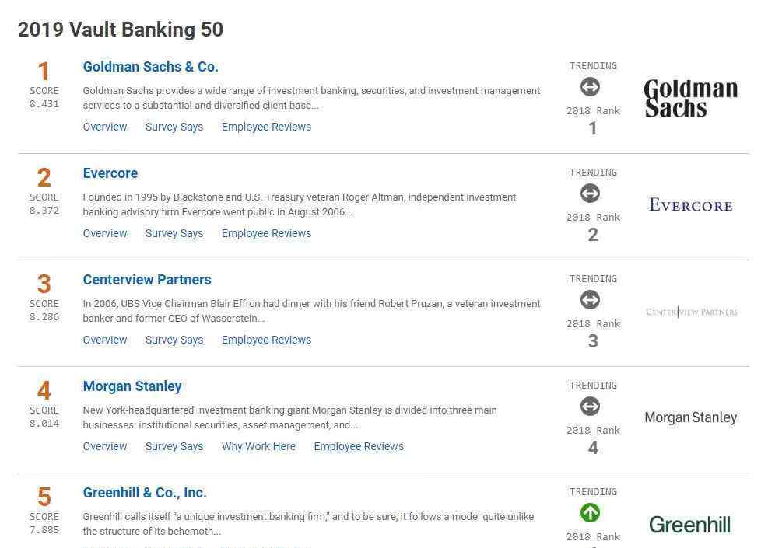This screenshot has height=548, width=775.
Task: Click the Centerview Partners trending arrow icon
Action: 590,300
